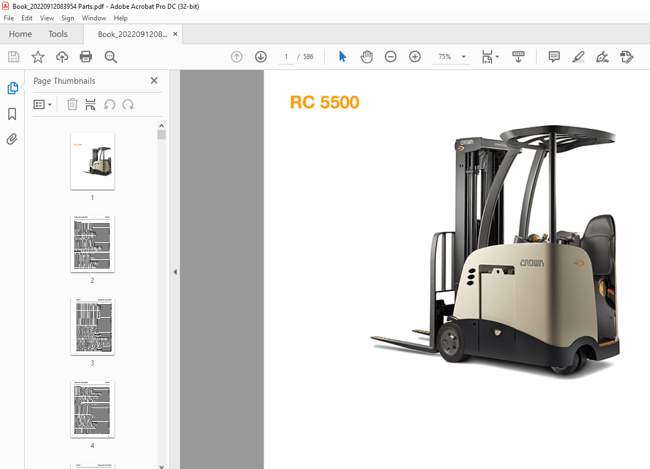
Task: Click the upload to cloud icon
Action: (62, 57)
